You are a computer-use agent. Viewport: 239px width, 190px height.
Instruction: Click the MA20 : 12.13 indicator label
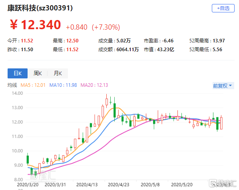pyautogui.click(x=94, y=85)
